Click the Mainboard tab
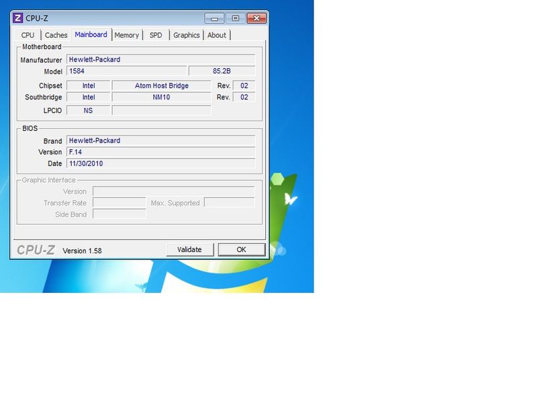 [91, 34]
